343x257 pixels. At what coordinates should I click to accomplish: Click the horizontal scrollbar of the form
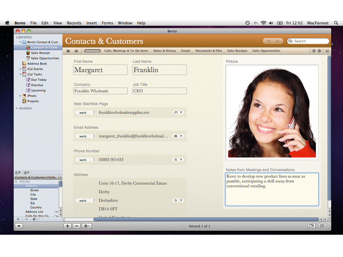coord(206,219)
